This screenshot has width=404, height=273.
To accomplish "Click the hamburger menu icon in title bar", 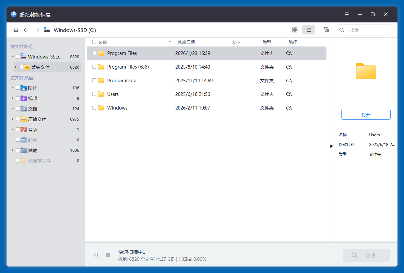I will [346, 14].
